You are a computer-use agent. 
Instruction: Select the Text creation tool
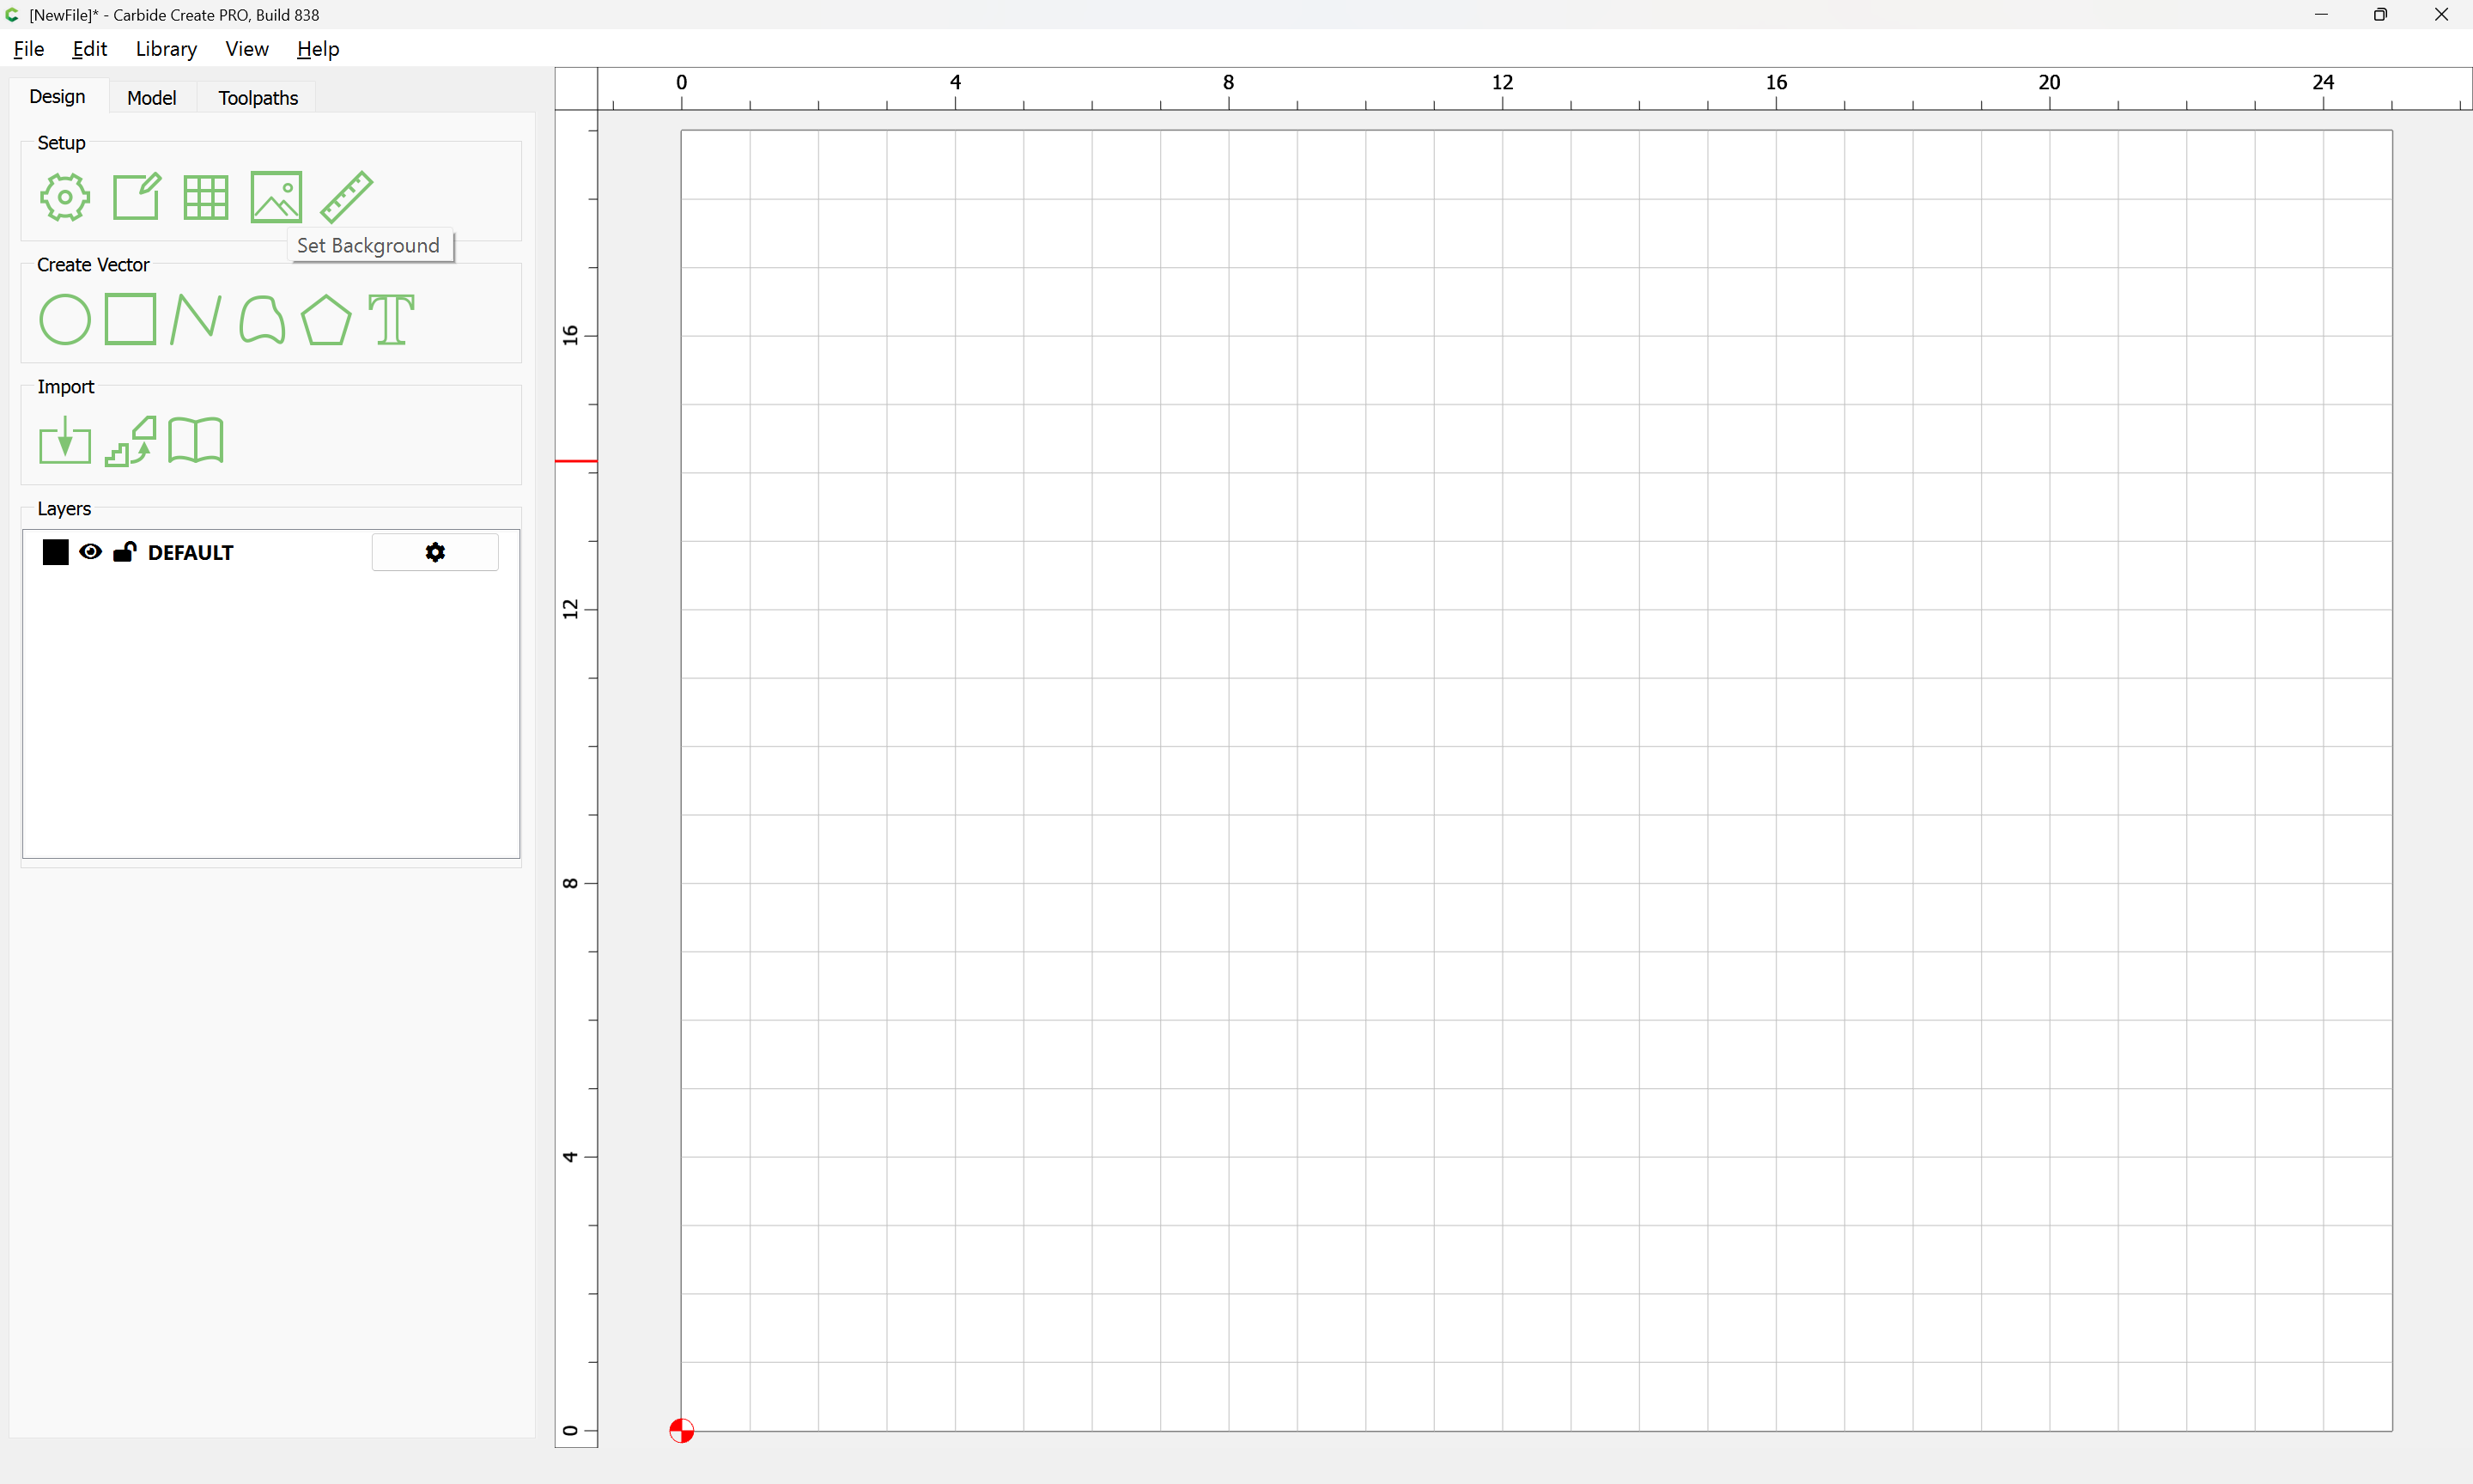click(x=391, y=320)
